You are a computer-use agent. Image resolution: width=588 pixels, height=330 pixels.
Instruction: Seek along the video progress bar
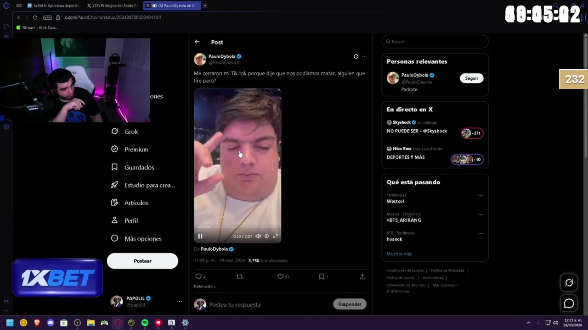[237, 227]
